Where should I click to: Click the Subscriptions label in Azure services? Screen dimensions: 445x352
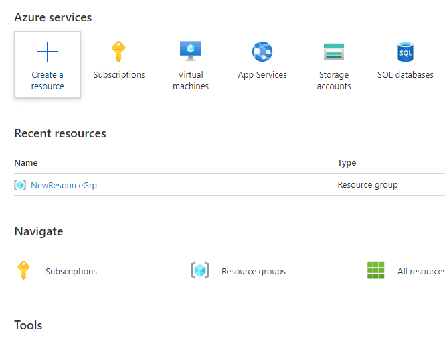119,75
